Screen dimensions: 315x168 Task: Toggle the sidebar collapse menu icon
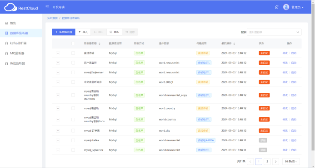(x=47, y=7)
